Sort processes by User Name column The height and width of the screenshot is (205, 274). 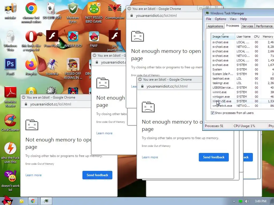[243, 36]
